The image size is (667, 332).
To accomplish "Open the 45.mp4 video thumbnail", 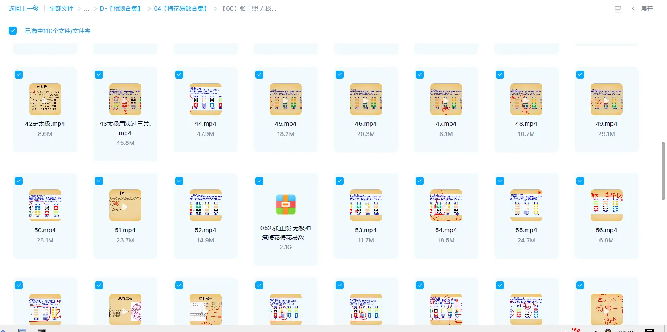I will (x=286, y=99).
